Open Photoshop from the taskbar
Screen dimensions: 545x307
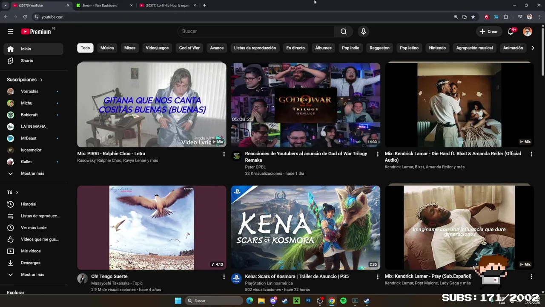(x=308, y=301)
